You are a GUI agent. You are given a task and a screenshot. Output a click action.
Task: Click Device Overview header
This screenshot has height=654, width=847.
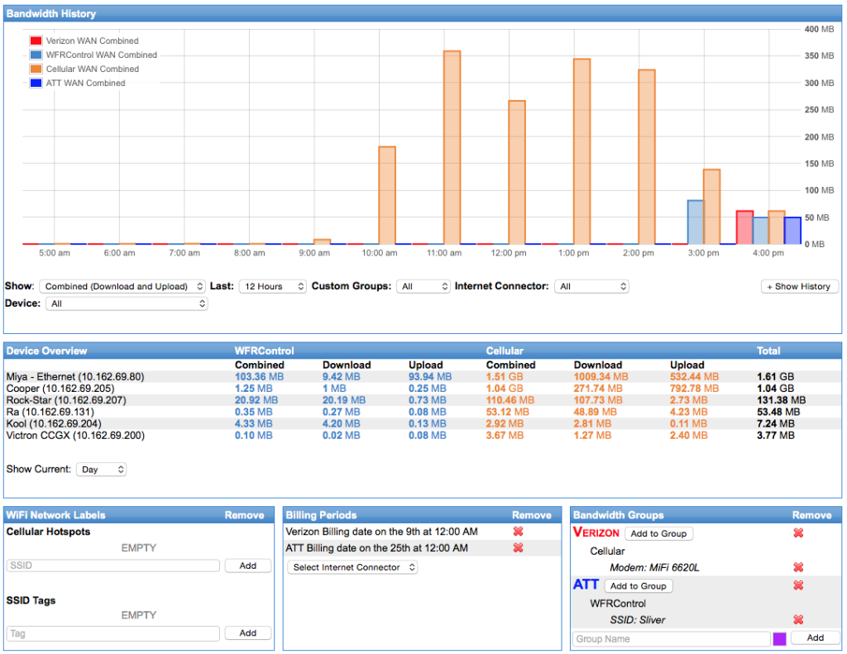tap(46, 351)
